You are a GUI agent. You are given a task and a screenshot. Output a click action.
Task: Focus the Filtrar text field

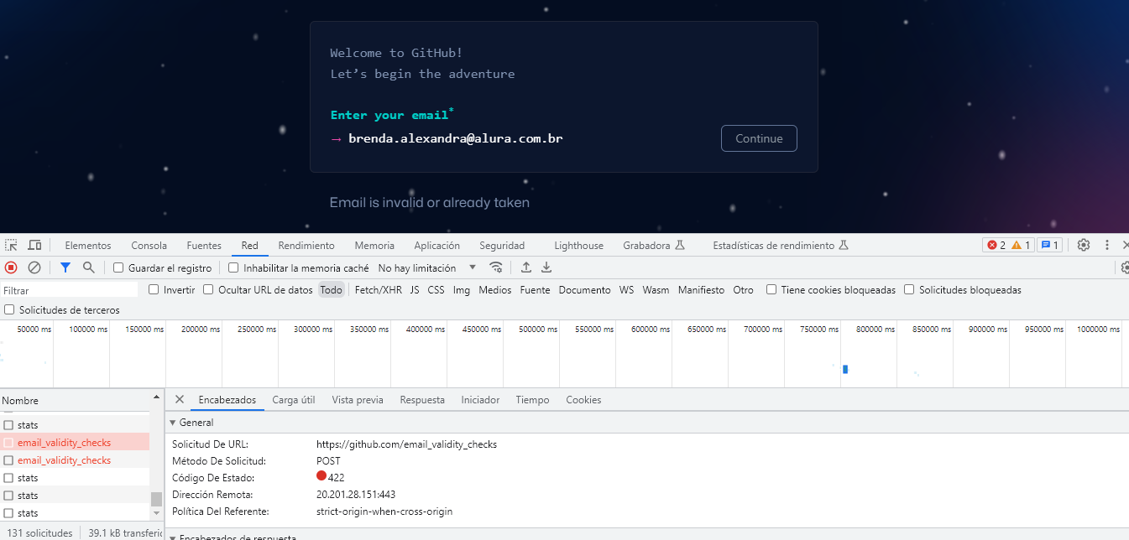(70, 290)
